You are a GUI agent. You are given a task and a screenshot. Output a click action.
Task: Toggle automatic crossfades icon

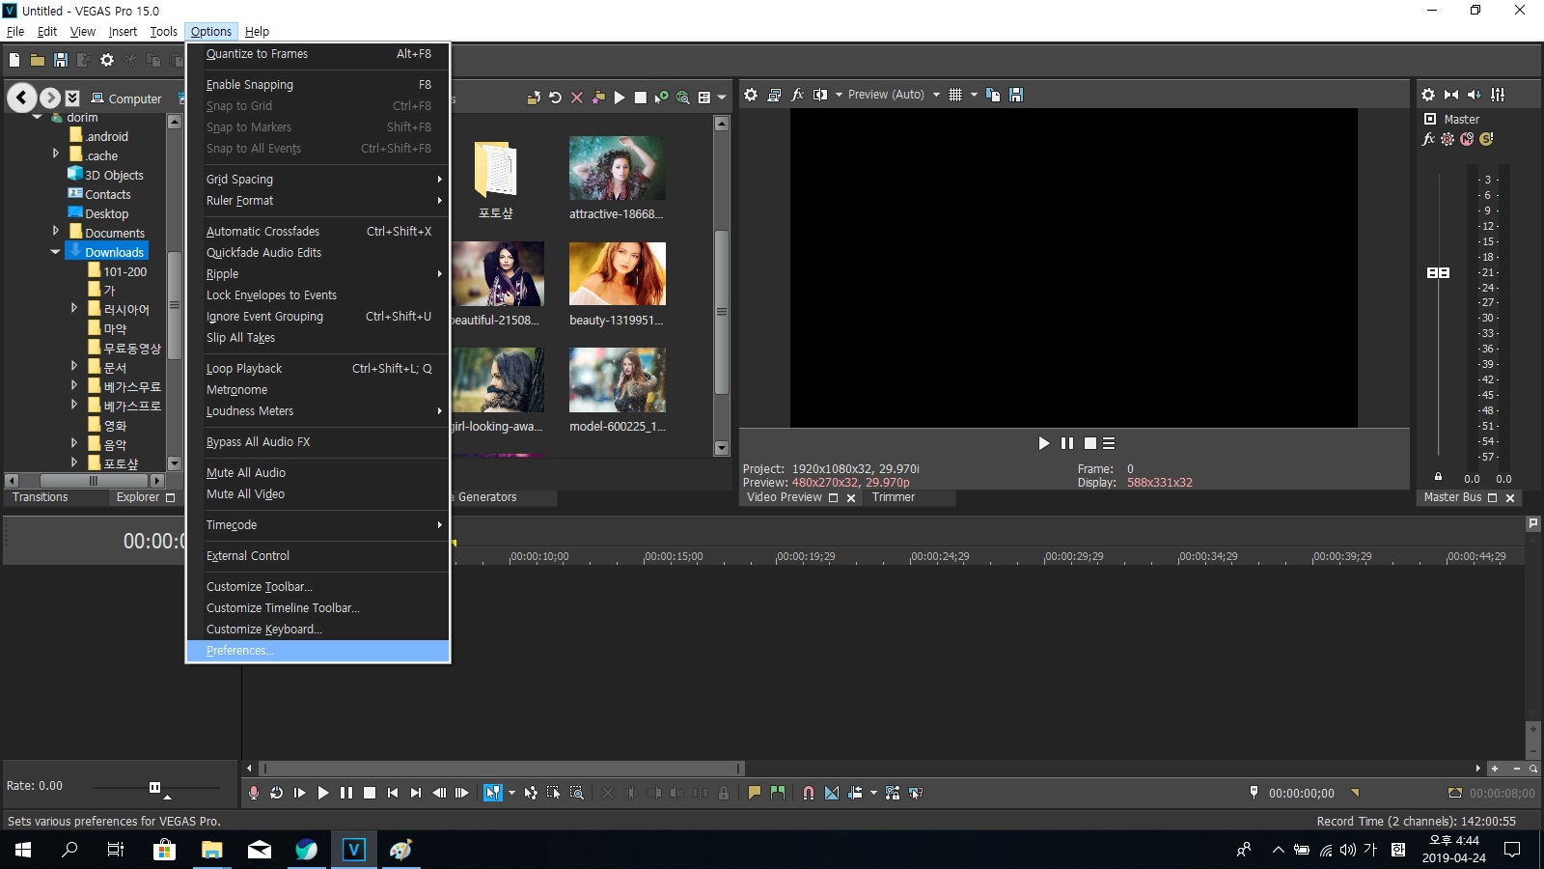click(832, 793)
